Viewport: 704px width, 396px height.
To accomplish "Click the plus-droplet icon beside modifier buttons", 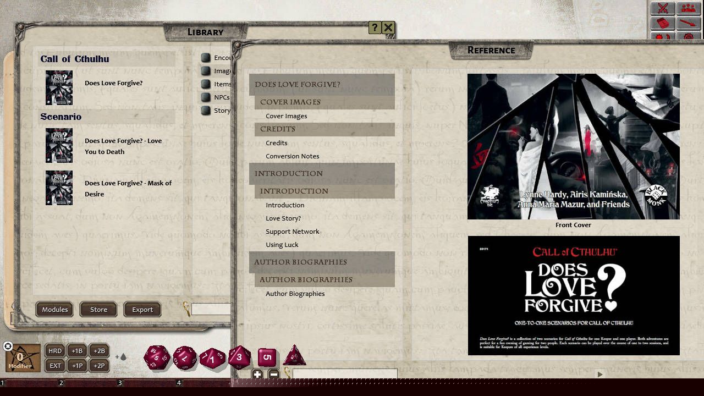I will 121,357.
